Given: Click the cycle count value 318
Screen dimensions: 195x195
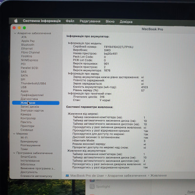Looking at the screenshot, I should point(102,97).
